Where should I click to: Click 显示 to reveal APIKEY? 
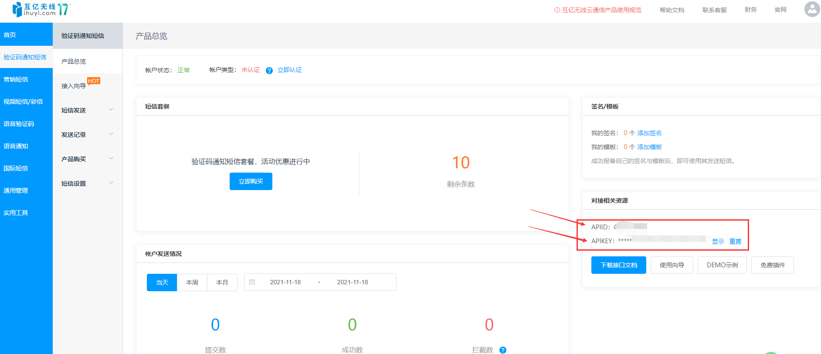718,241
